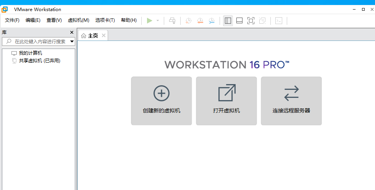Click the green power on play button
The height and width of the screenshot is (190, 375).
pyautogui.click(x=149, y=21)
